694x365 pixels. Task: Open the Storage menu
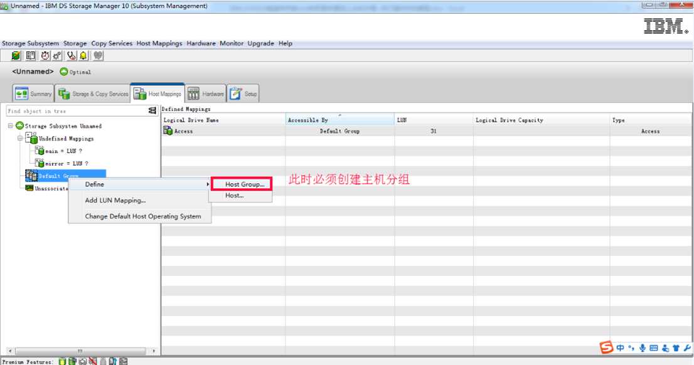click(x=75, y=43)
